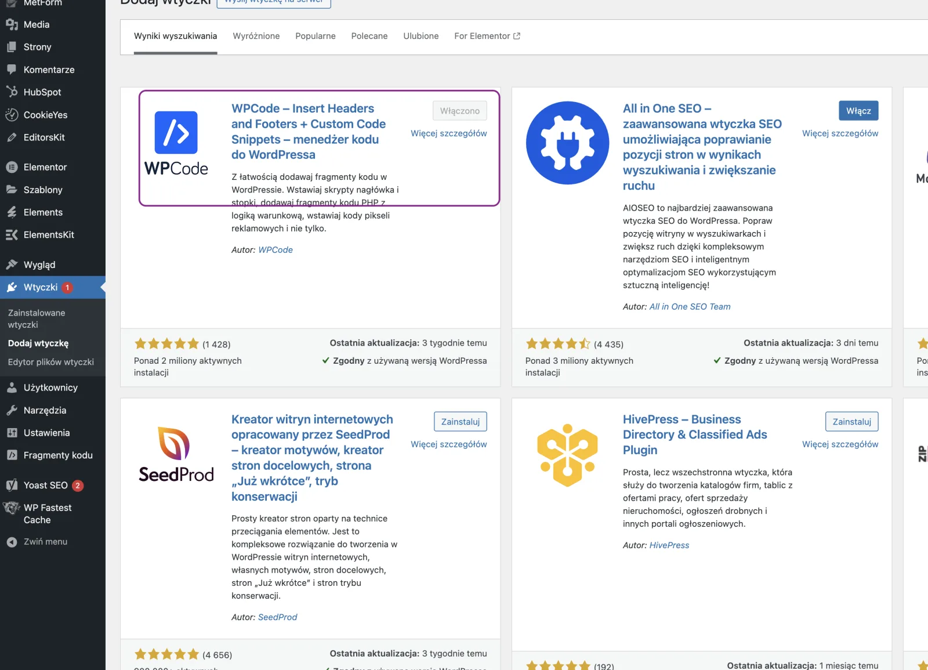928x670 pixels.
Task: Open the Użytkownicy users icon
Action: click(12, 387)
